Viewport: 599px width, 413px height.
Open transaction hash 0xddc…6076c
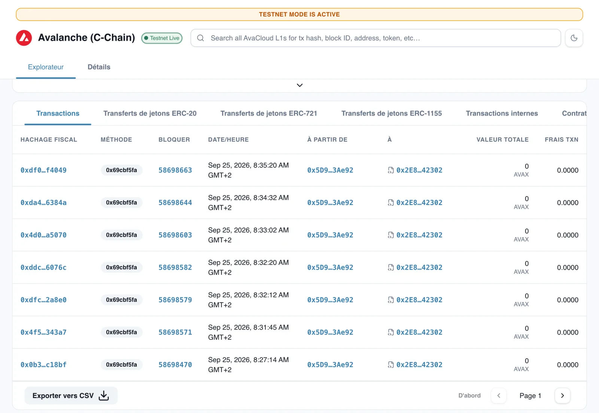(x=43, y=267)
